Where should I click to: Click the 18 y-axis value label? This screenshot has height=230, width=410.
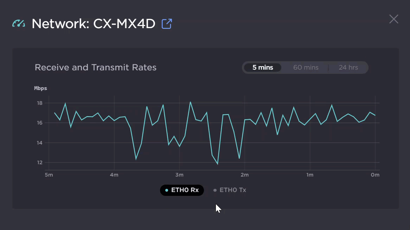39,103
